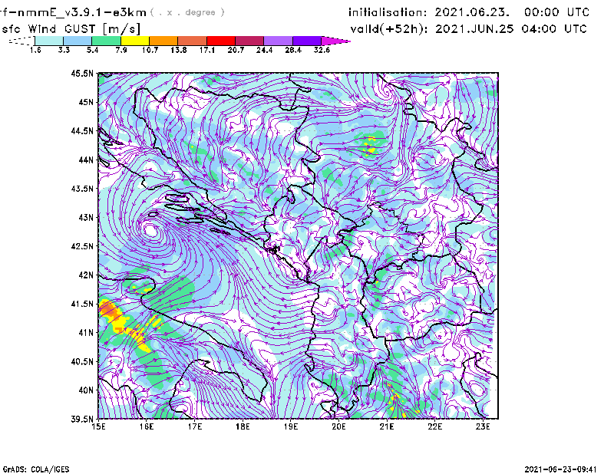Click the 22E longitude label
Screen dimensions: 614x474
pos(434,426)
